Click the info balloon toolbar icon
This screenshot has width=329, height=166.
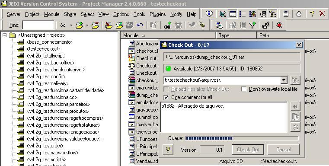[x=209, y=14]
